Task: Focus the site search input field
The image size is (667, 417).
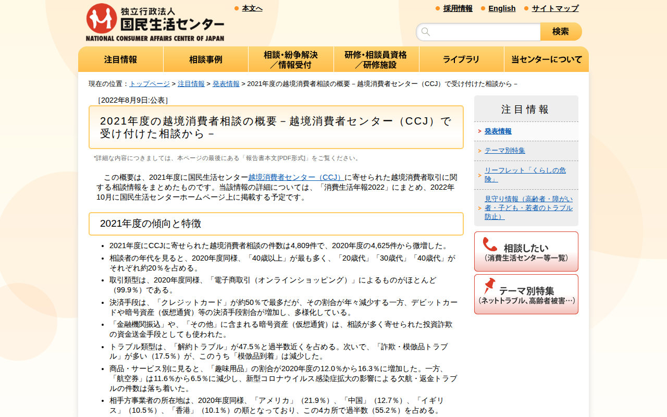Action: pos(478,32)
